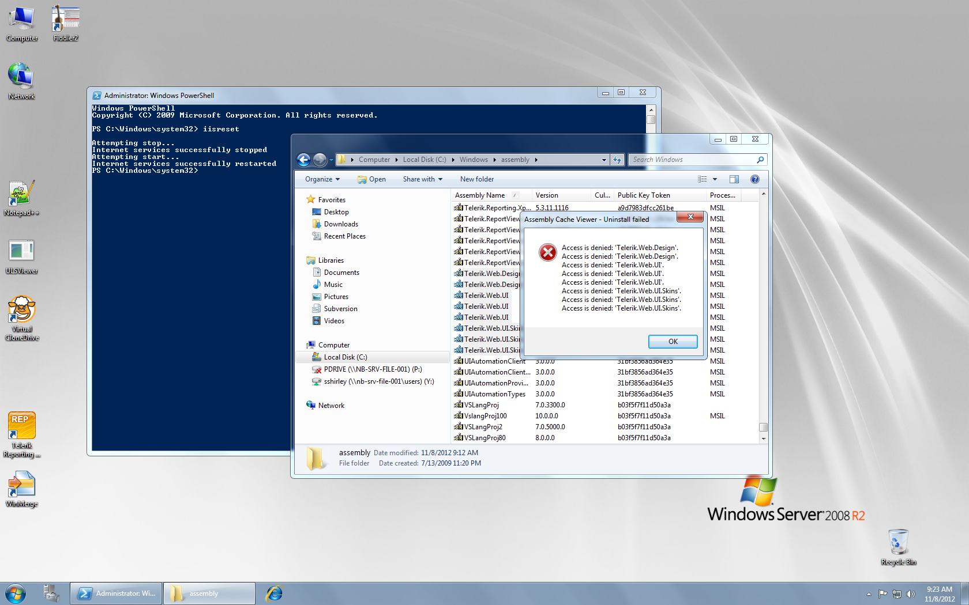Open Virtual CloneDrive desktop shortcut
Image resolution: width=969 pixels, height=605 pixels.
pyautogui.click(x=22, y=319)
